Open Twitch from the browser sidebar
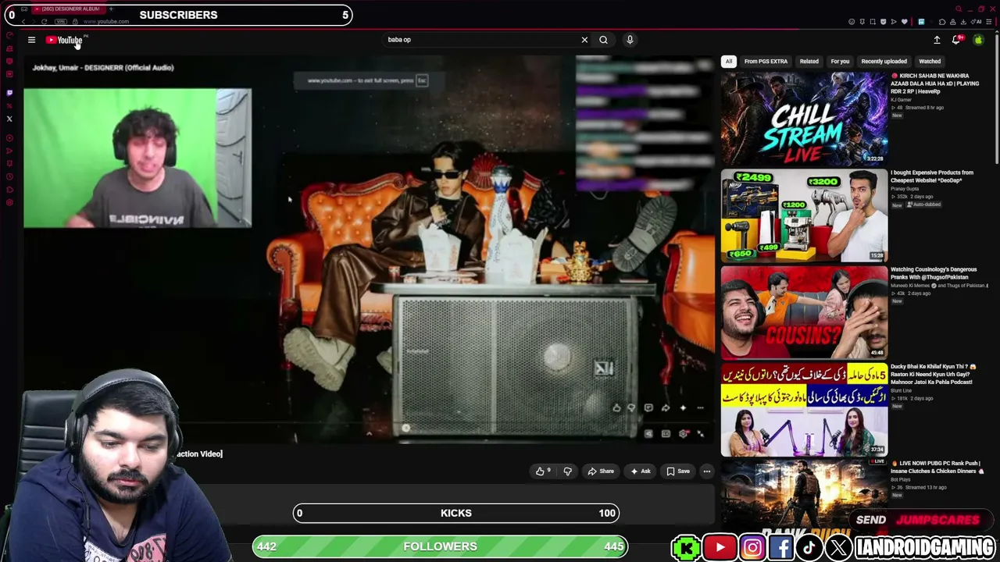The image size is (1000, 562). point(9,93)
